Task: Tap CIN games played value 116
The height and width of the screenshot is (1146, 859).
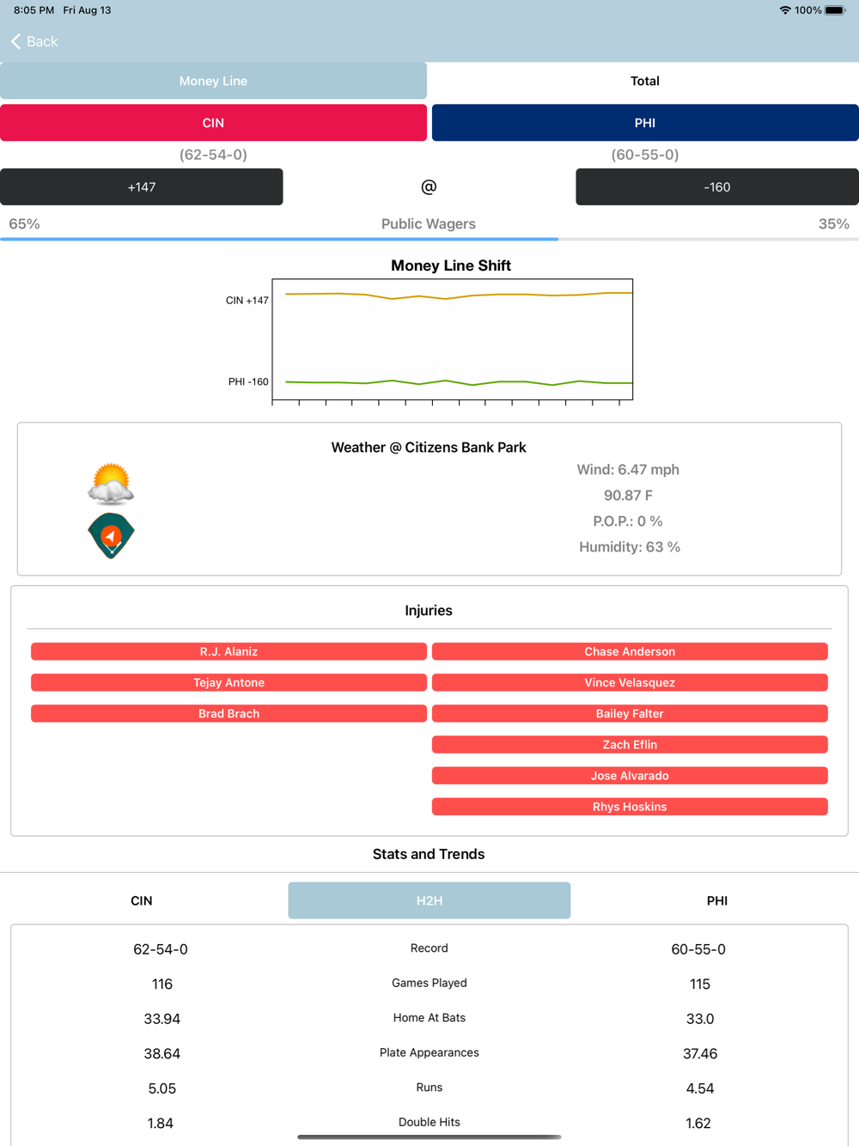Action: 162,984
